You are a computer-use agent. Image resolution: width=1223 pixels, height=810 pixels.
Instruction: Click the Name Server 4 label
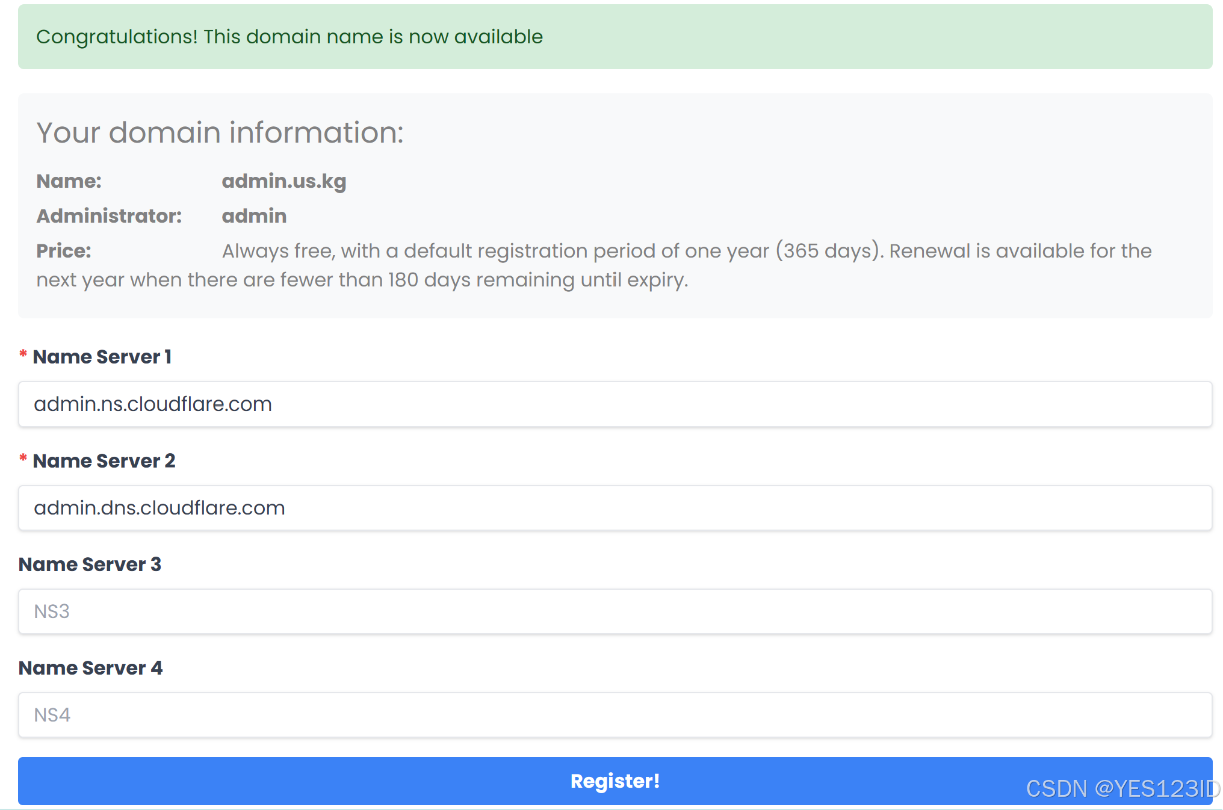90,668
